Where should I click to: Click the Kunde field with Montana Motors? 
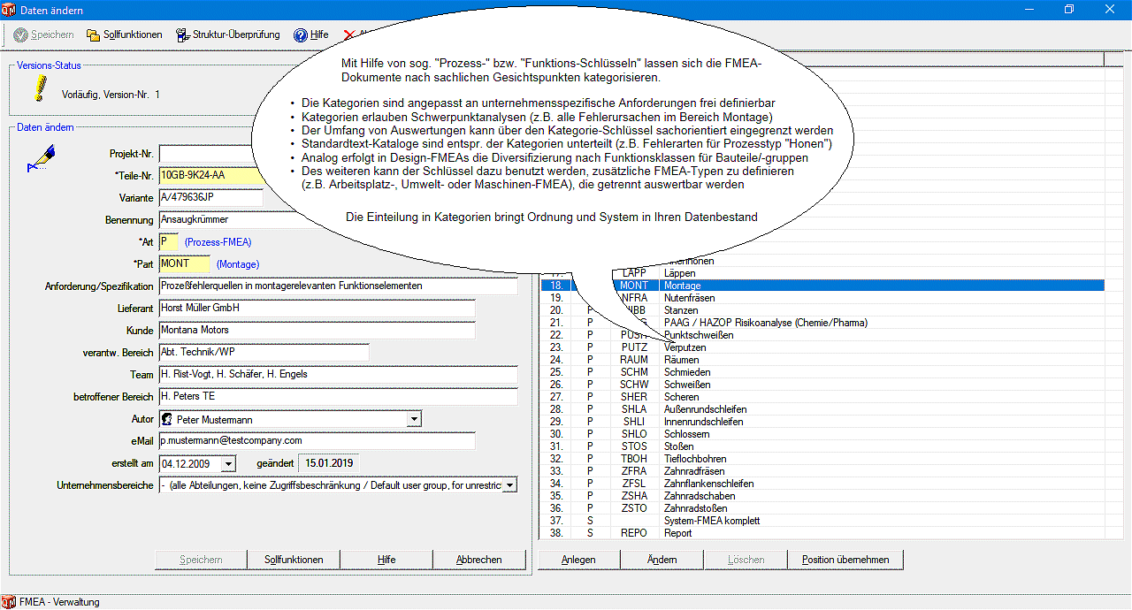point(317,331)
